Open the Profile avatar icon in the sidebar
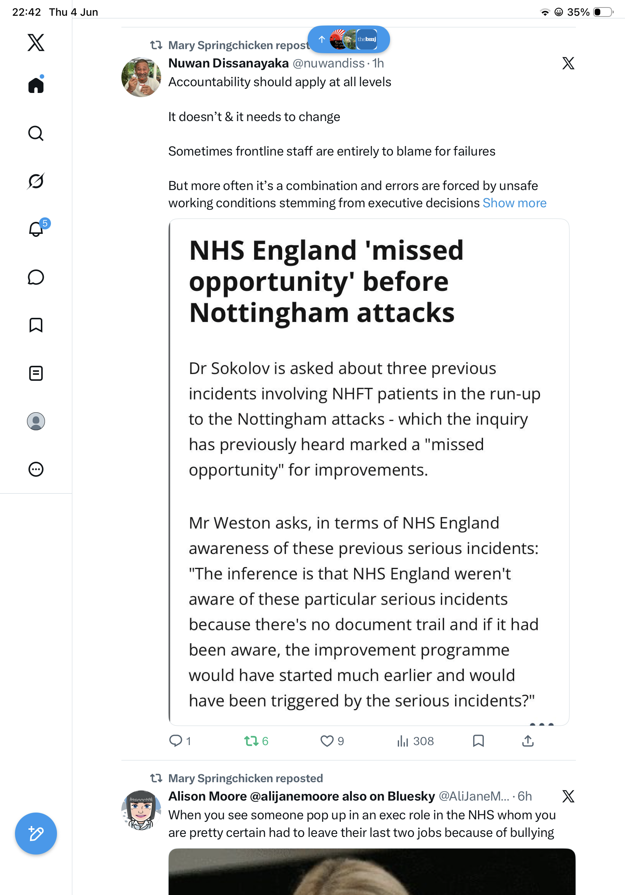Viewport: 625px width, 895px height. point(36,421)
